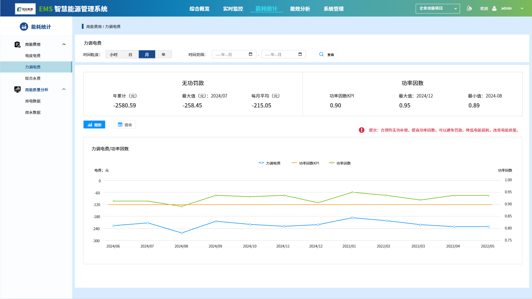Click the 用能费用 clipboard icon
The width and height of the screenshot is (532, 299).
[x=17, y=44]
